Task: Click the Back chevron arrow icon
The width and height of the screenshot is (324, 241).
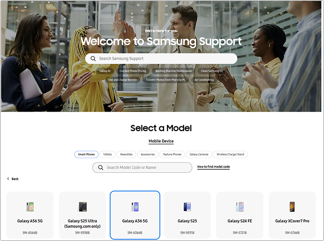Action: click(x=8, y=178)
